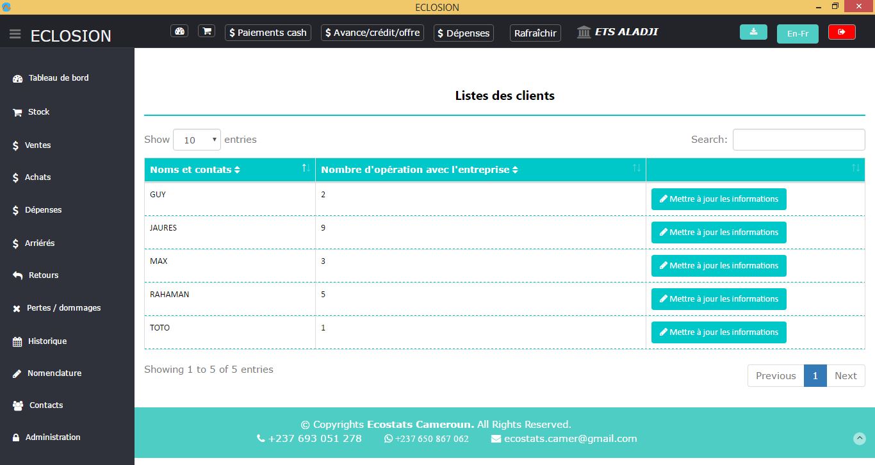The width and height of the screenshot is (875, 465).
Task: Open the entries-per-page dropdown showing 10
Action: [x=197, y=140]
